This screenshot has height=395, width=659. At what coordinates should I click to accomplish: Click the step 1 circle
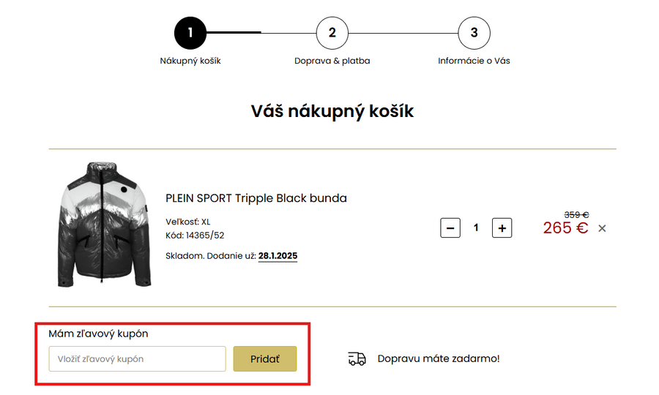190,33
